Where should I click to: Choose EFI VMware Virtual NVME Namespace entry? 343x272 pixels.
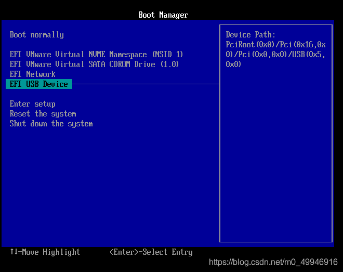coord(96,54)
